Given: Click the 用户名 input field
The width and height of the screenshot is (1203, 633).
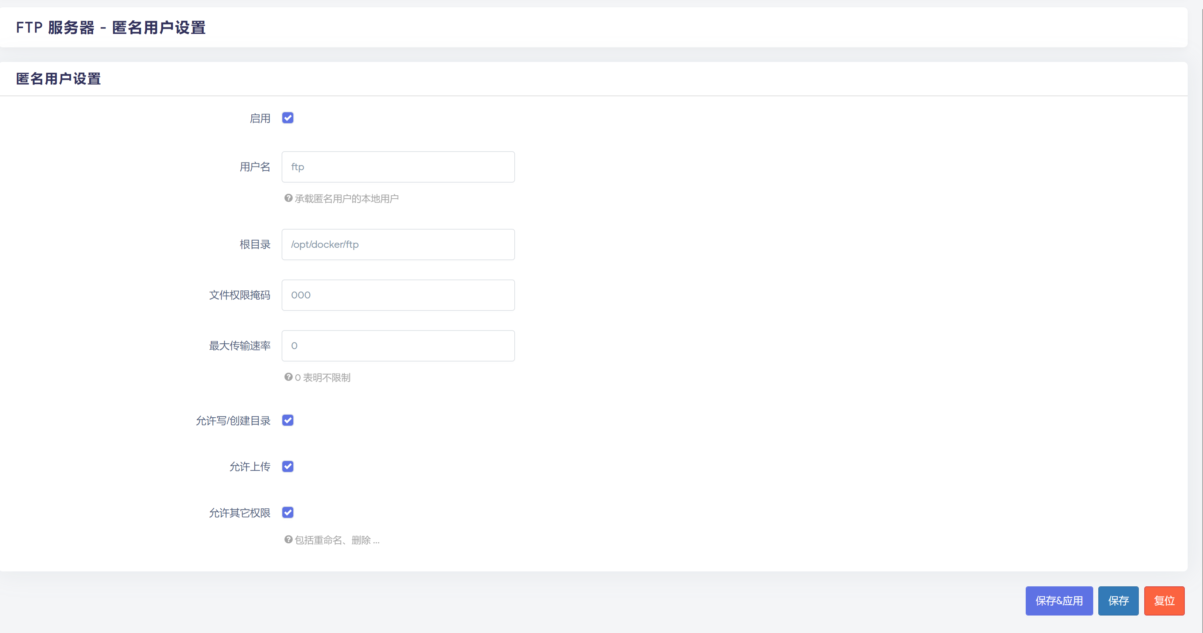Looking at the screenshot, I should tap(398, 167).
